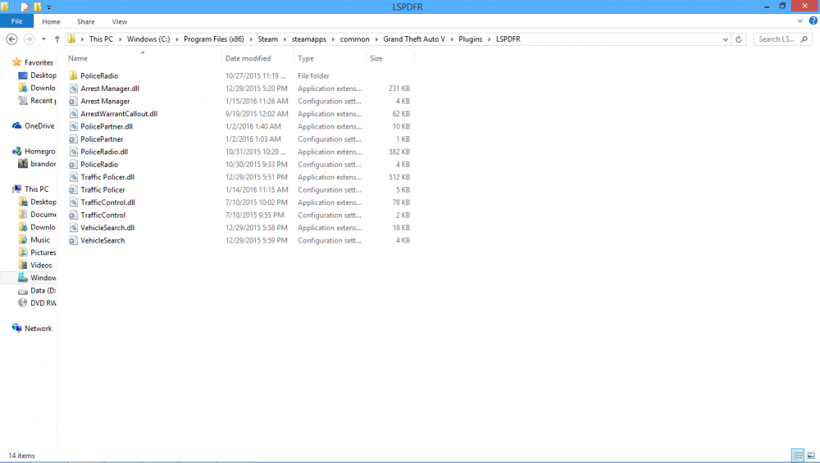Open Recent places in the sidebar
This screenshot has width=820, height=463.
(x=37, y=100)
